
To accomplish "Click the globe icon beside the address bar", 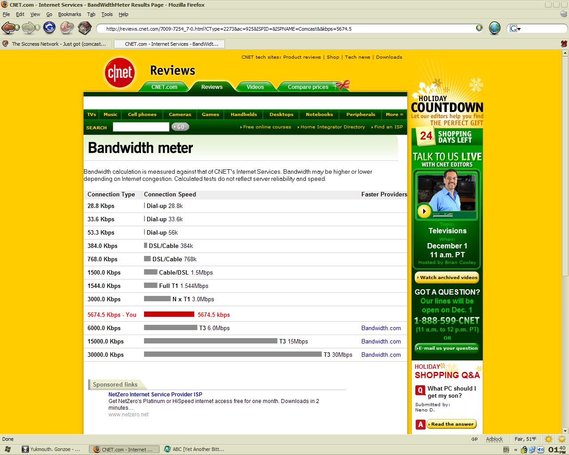I will [x=495, y=28].
